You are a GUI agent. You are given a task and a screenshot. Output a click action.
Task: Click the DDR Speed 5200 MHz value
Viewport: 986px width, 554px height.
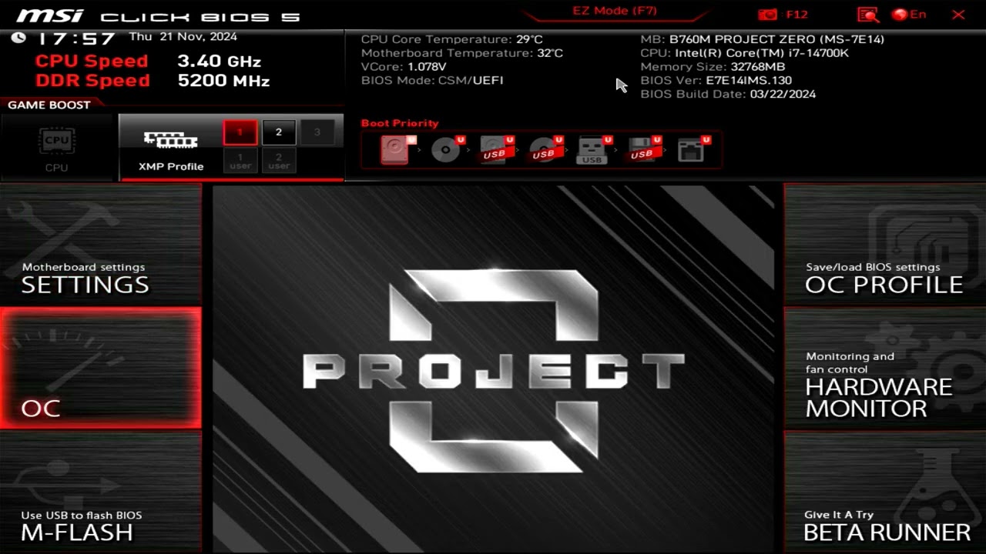(x=223, y=81)
